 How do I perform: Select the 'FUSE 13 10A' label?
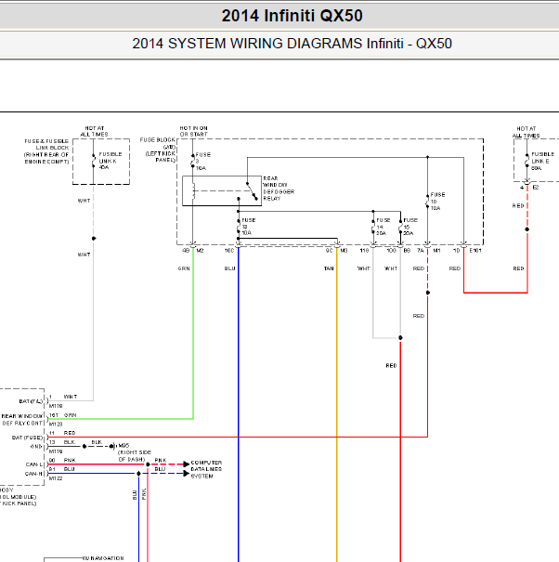(248, 227)
